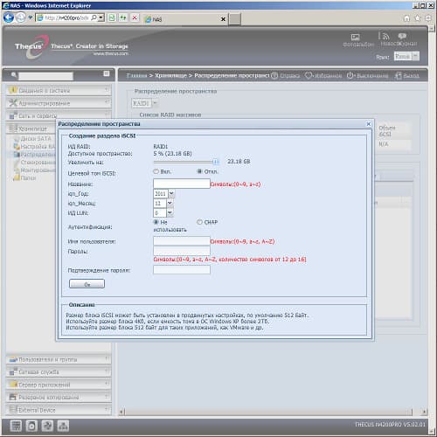
Task: Open the RAID1 selector dropdown behind dialog
Action: (155, 103)
